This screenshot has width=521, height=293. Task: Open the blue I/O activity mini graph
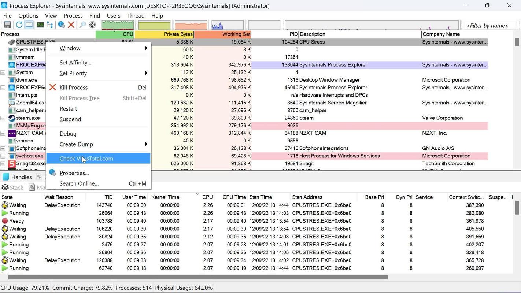click(228, 25)
